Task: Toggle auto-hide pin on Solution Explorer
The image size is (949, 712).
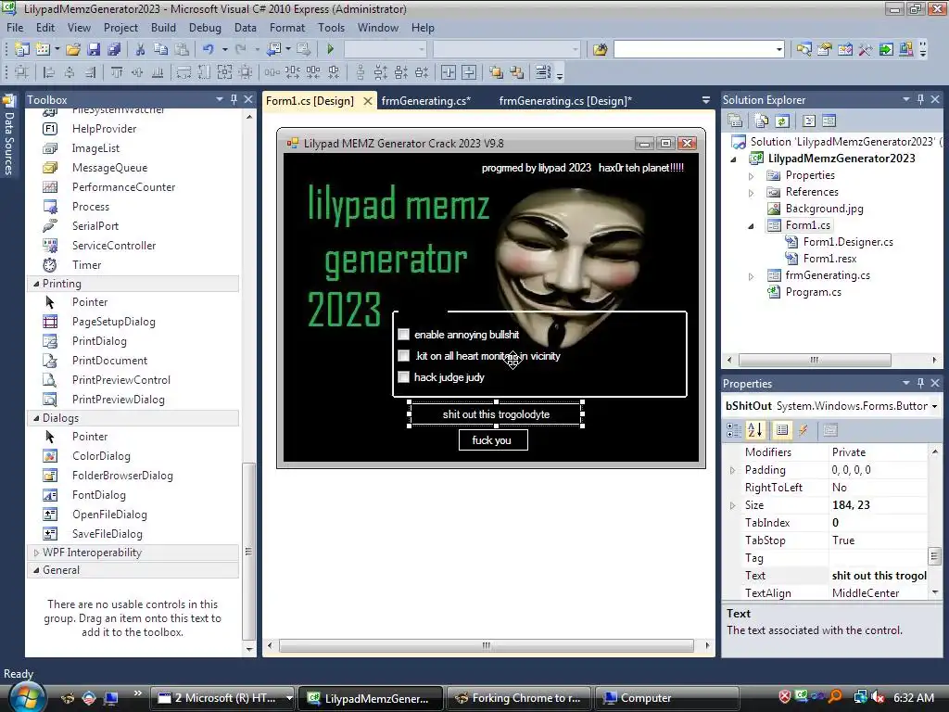Action: pos(920,99)
